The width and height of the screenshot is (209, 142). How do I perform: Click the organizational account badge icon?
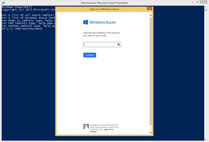[86, 126]
